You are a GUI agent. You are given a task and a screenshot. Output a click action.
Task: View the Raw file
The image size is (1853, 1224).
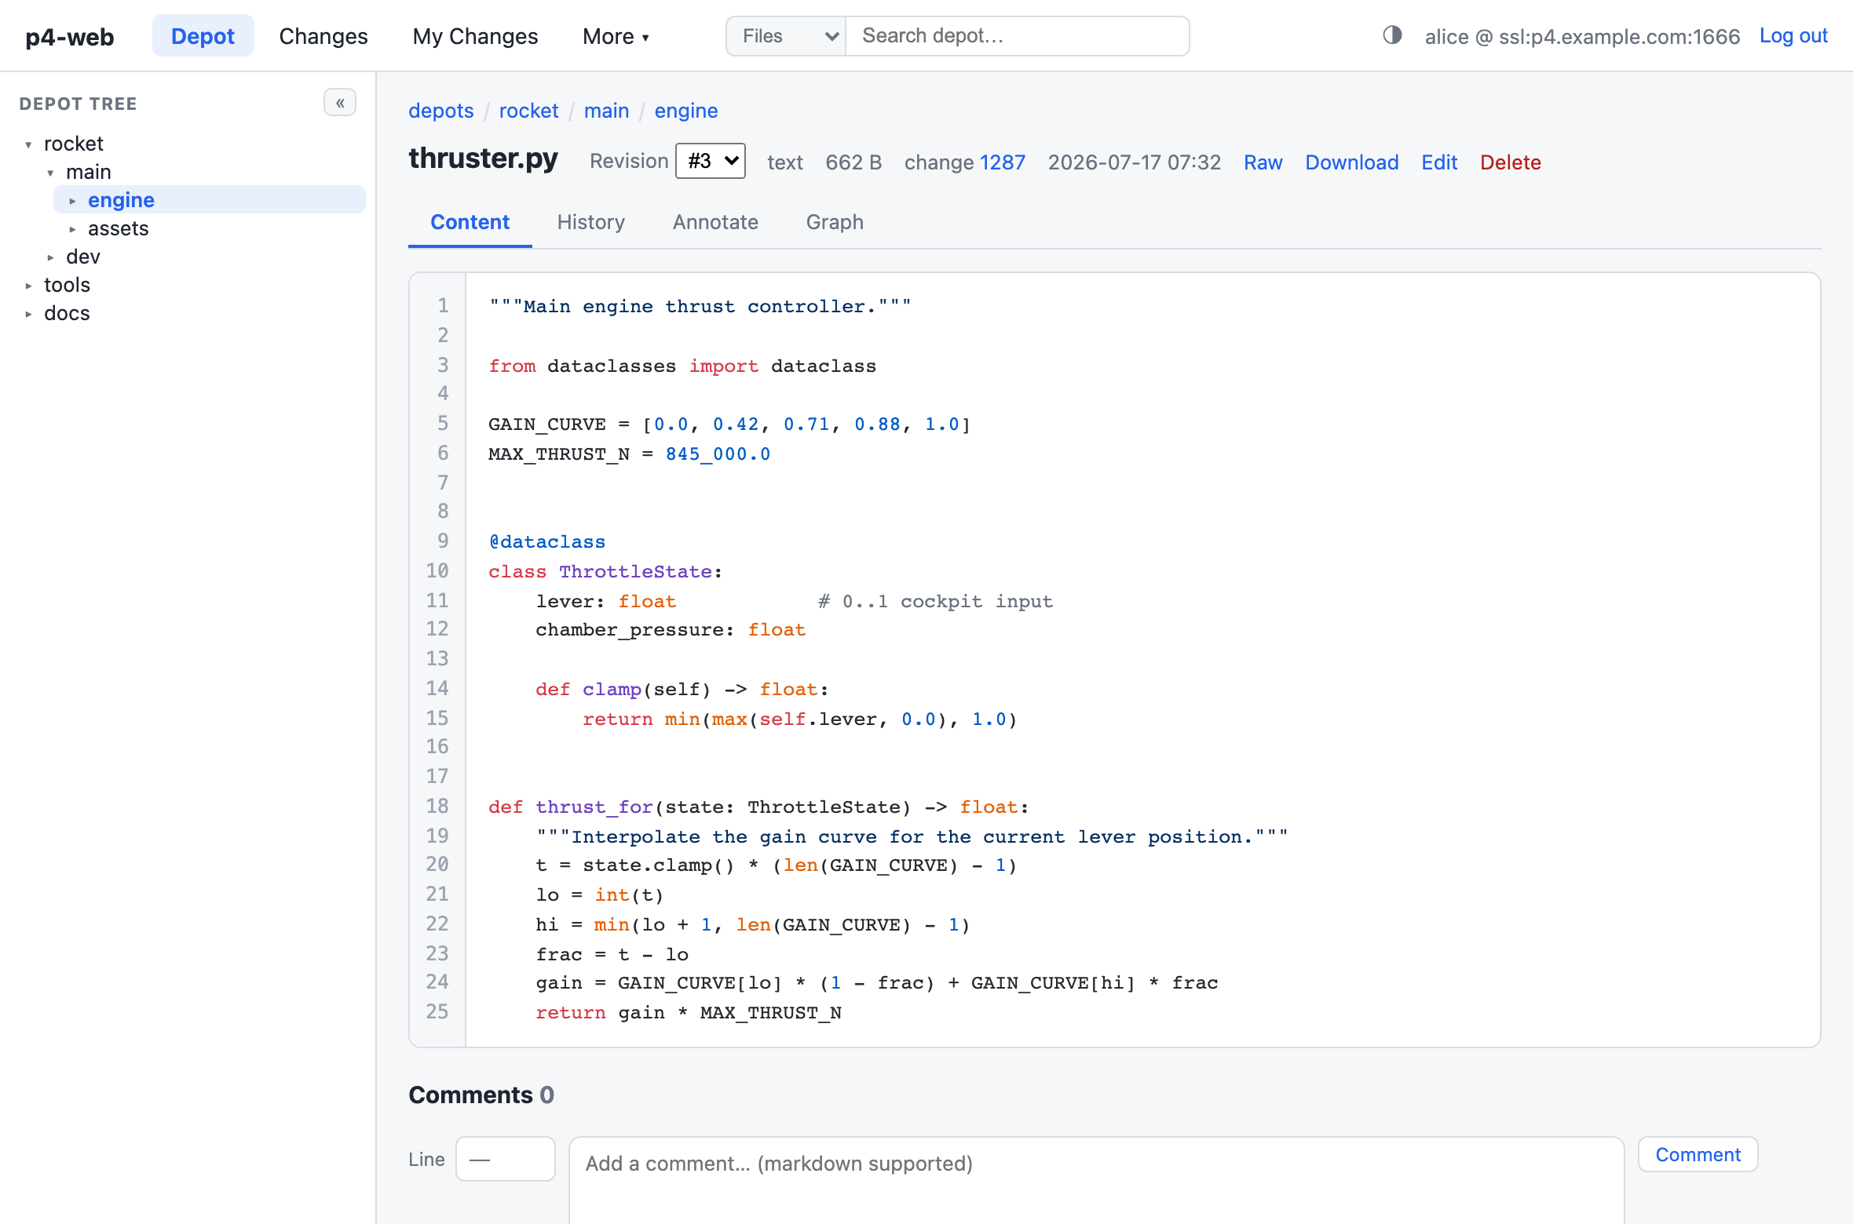click(x=1263, y=162)
